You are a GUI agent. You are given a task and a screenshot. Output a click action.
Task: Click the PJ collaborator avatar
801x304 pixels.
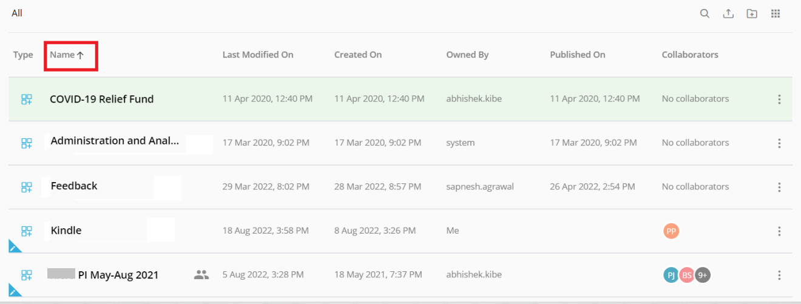click(x=671, y=275)
